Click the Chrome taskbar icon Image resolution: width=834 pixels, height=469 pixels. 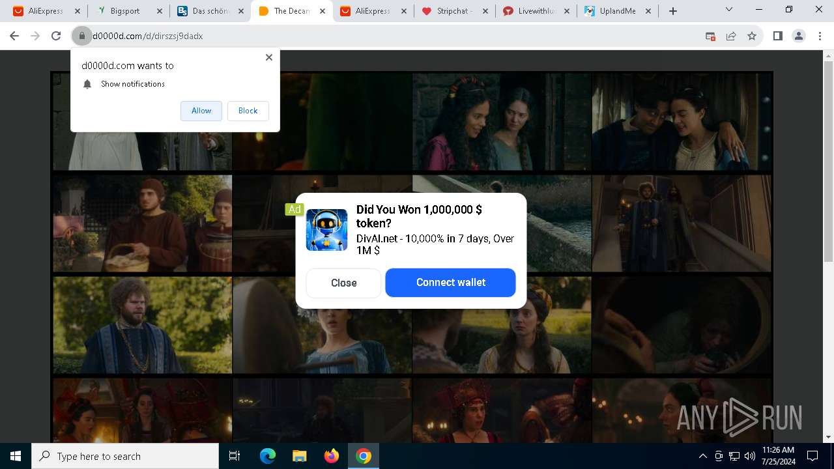point(364,456)
